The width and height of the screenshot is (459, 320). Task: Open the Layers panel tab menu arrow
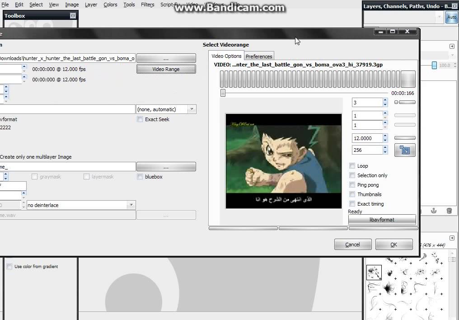point(452,46)
